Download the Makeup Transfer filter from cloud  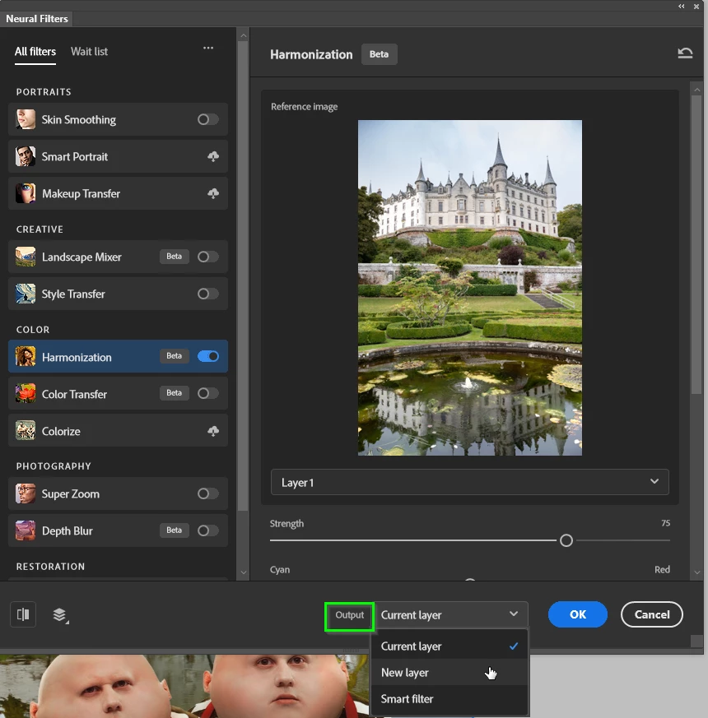click(x=213, y=194)
